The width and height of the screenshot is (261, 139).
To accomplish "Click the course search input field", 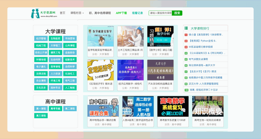I will pyautogui.click(x=160, y=13).
